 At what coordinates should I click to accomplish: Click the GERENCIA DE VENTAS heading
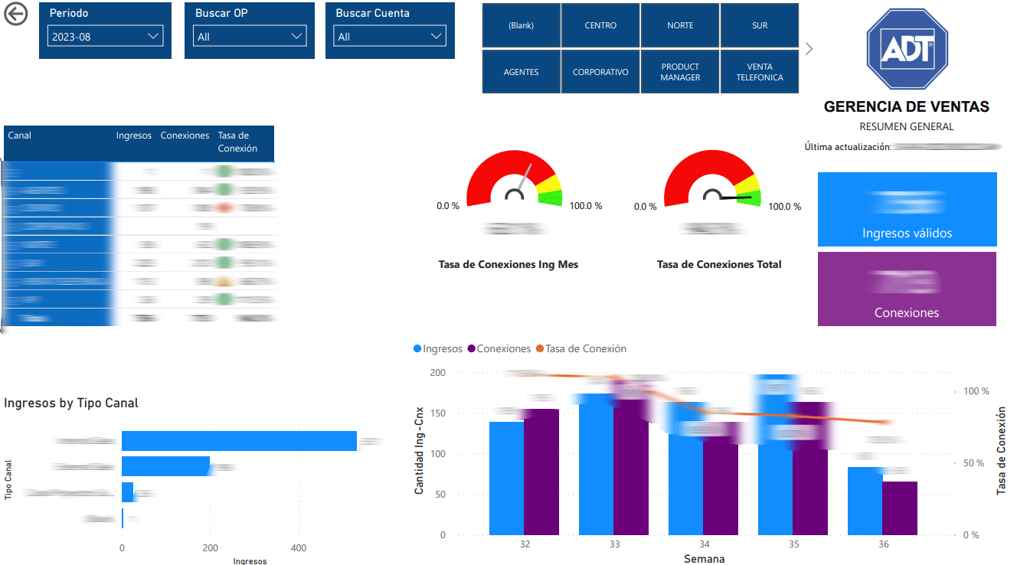pyautogui.click(x=907, y=107)
